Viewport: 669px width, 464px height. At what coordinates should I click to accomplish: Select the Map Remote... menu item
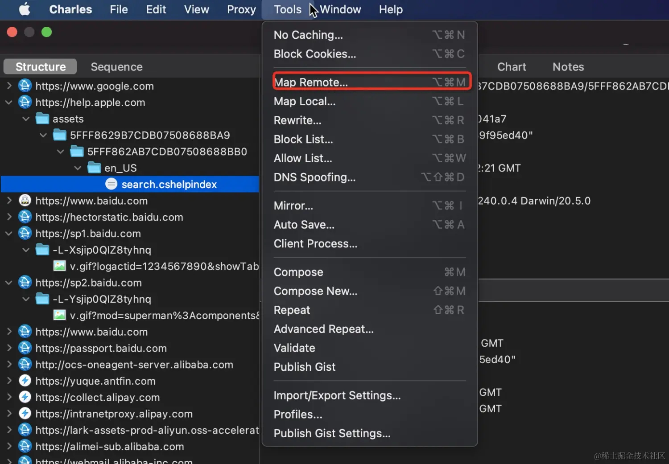click(x=370, y=82)
